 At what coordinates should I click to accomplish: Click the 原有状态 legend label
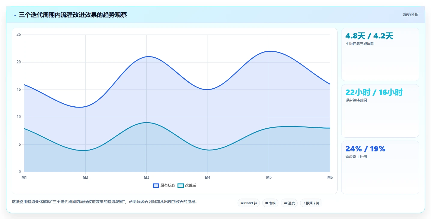[x=168, y=186]
